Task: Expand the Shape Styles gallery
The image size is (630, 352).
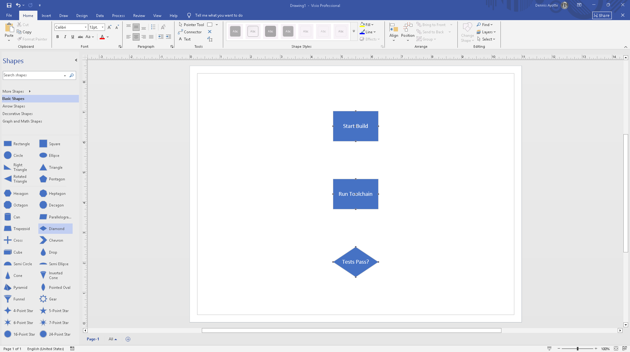Action: click(x=354, y=31)
